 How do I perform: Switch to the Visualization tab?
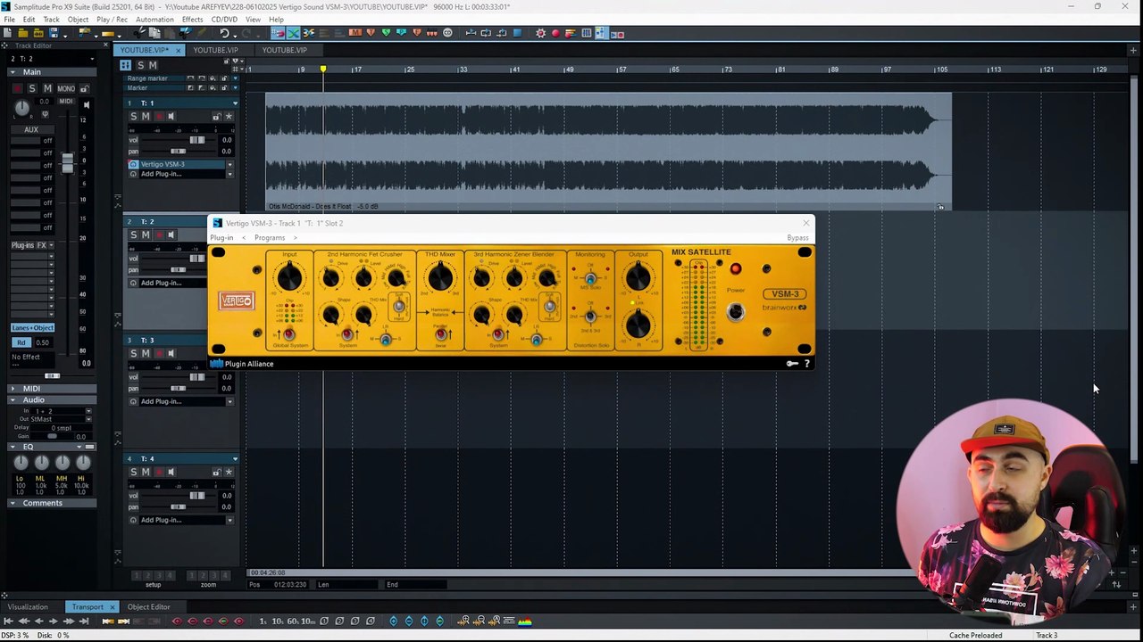[x=28, y=607]
